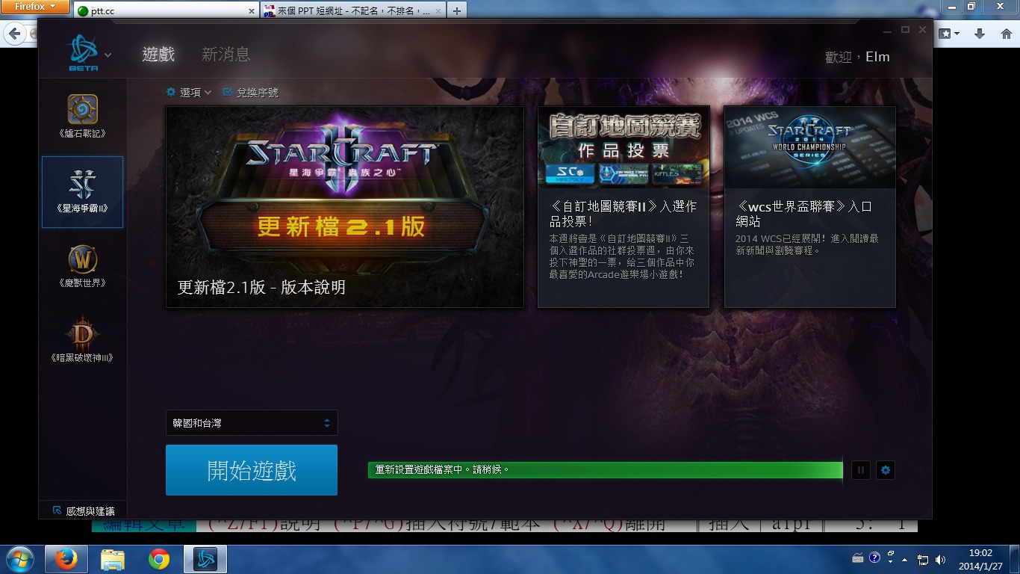Screen dimensions: 1020x574
Task: Open File Explorer from the taskbar
Action: pos(113,559)
